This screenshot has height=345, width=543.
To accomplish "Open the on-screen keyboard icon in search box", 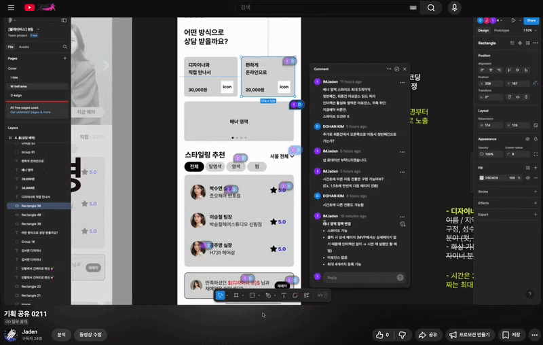I will (x=413, y=7).
